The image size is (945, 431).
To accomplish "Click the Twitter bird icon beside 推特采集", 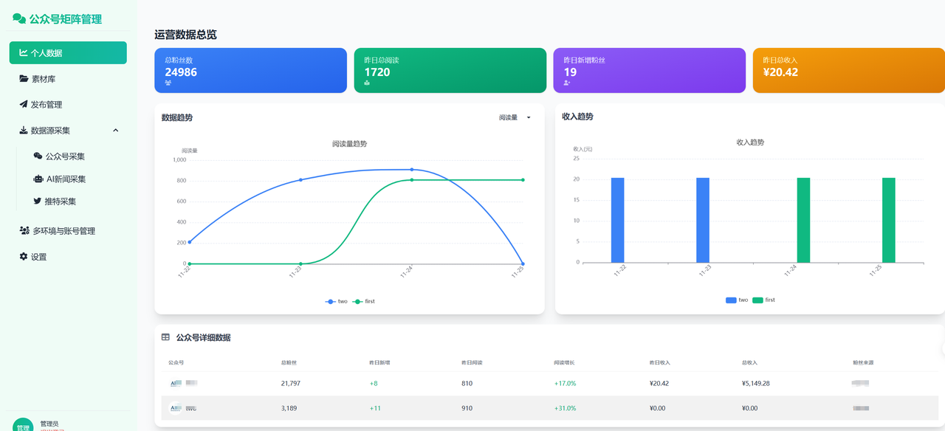I will pos(38,201).
